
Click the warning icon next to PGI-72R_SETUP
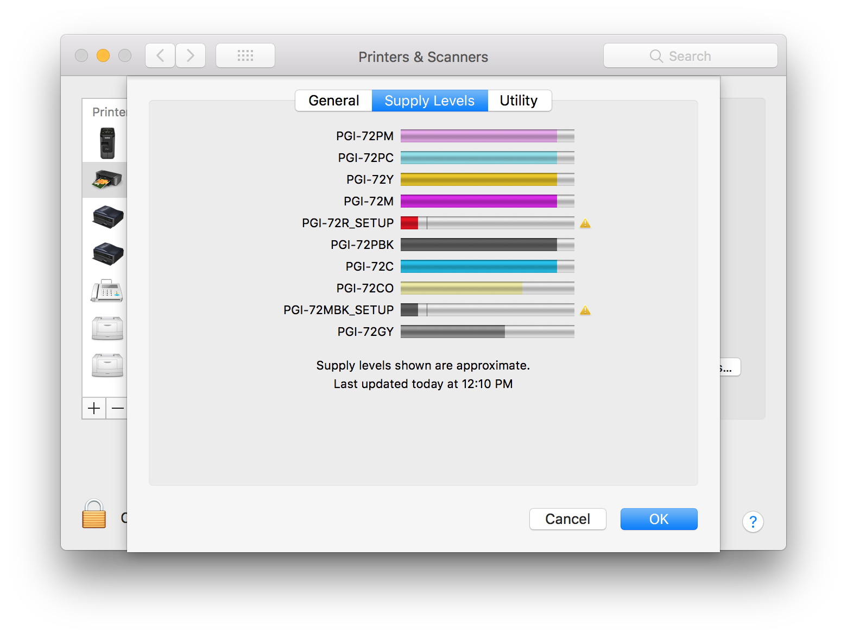[x=585, y=223]
